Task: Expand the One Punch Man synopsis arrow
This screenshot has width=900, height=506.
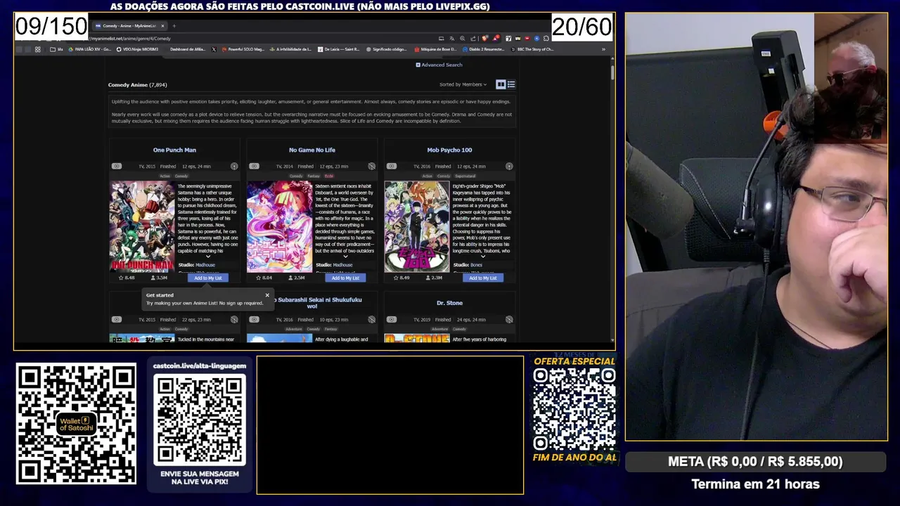Action: tap(207, 257)
